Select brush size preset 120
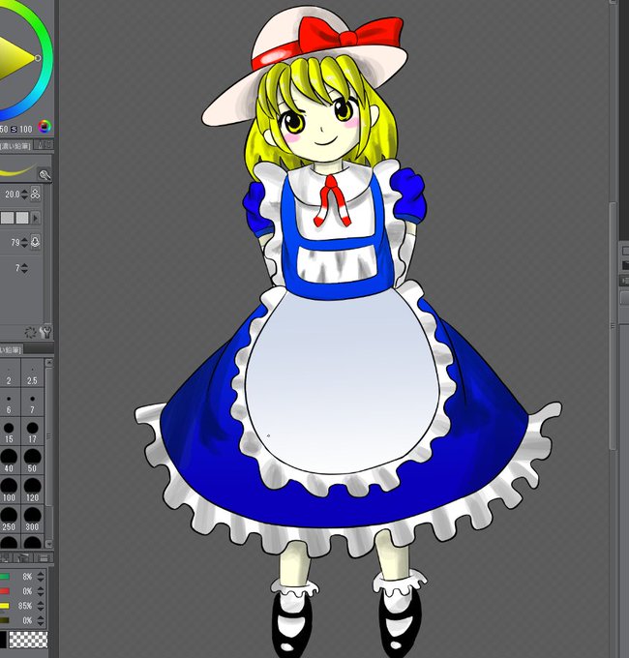 [x=32, y=490]
